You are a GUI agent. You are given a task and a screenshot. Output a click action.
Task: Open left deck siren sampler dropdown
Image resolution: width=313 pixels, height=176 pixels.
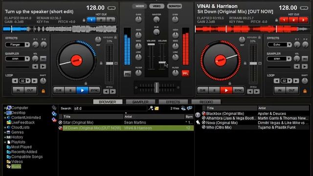pos(27,59)
